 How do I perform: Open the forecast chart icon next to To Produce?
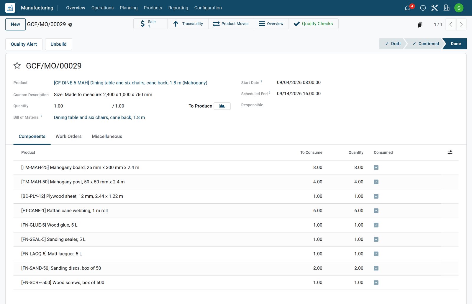pyautogui.click(x=222, y=106)
